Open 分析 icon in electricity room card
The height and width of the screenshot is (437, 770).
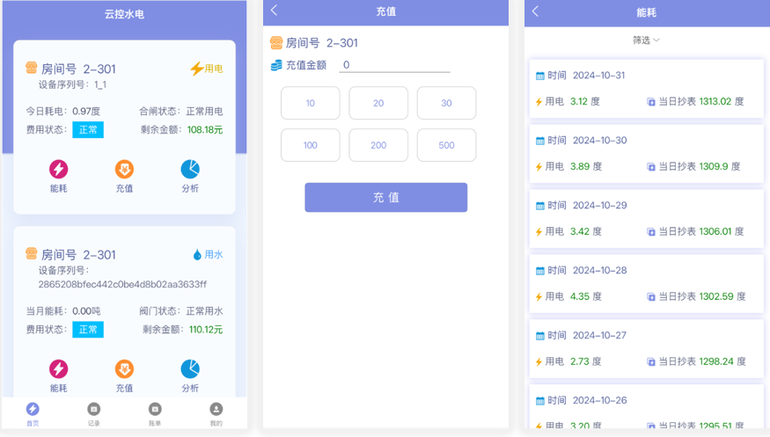tap(190, 170)
